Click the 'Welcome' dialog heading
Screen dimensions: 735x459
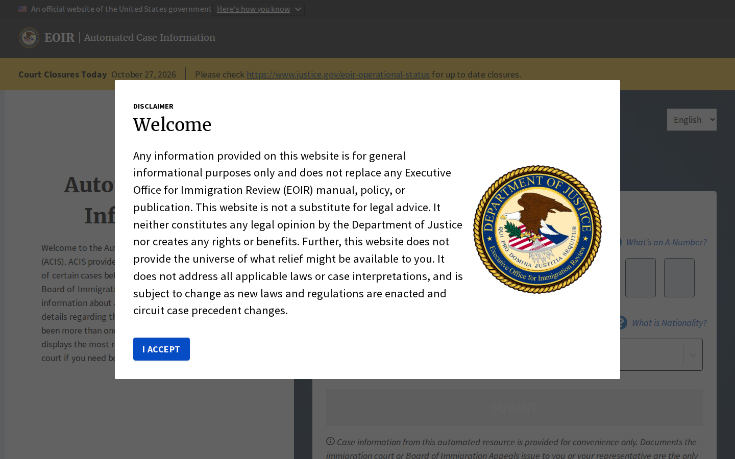(172, 124)
